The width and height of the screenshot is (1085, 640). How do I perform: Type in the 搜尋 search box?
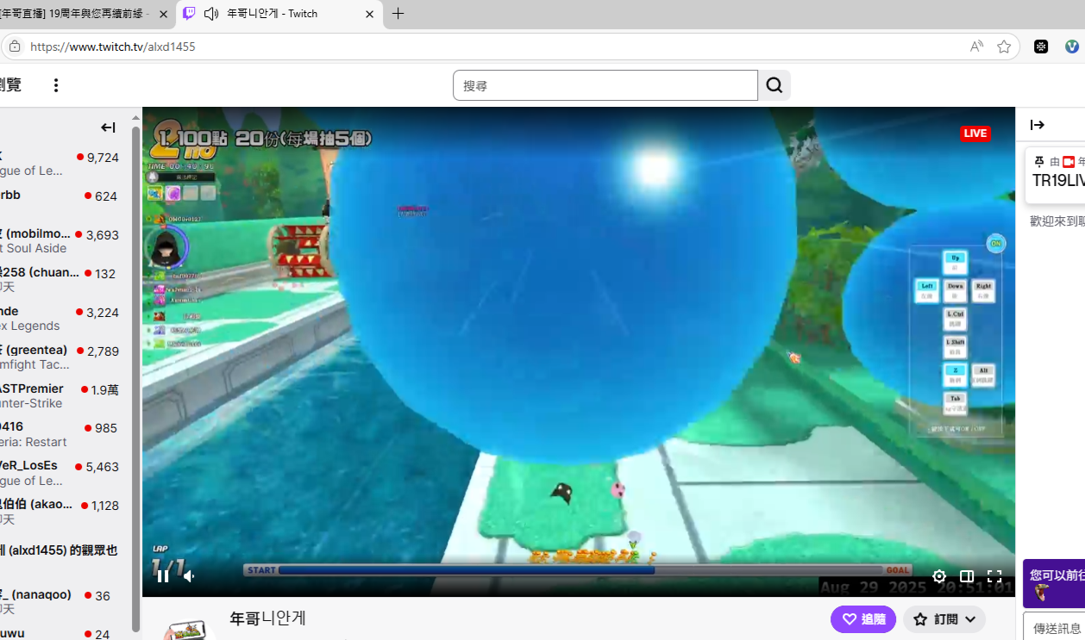pos(605,85)
